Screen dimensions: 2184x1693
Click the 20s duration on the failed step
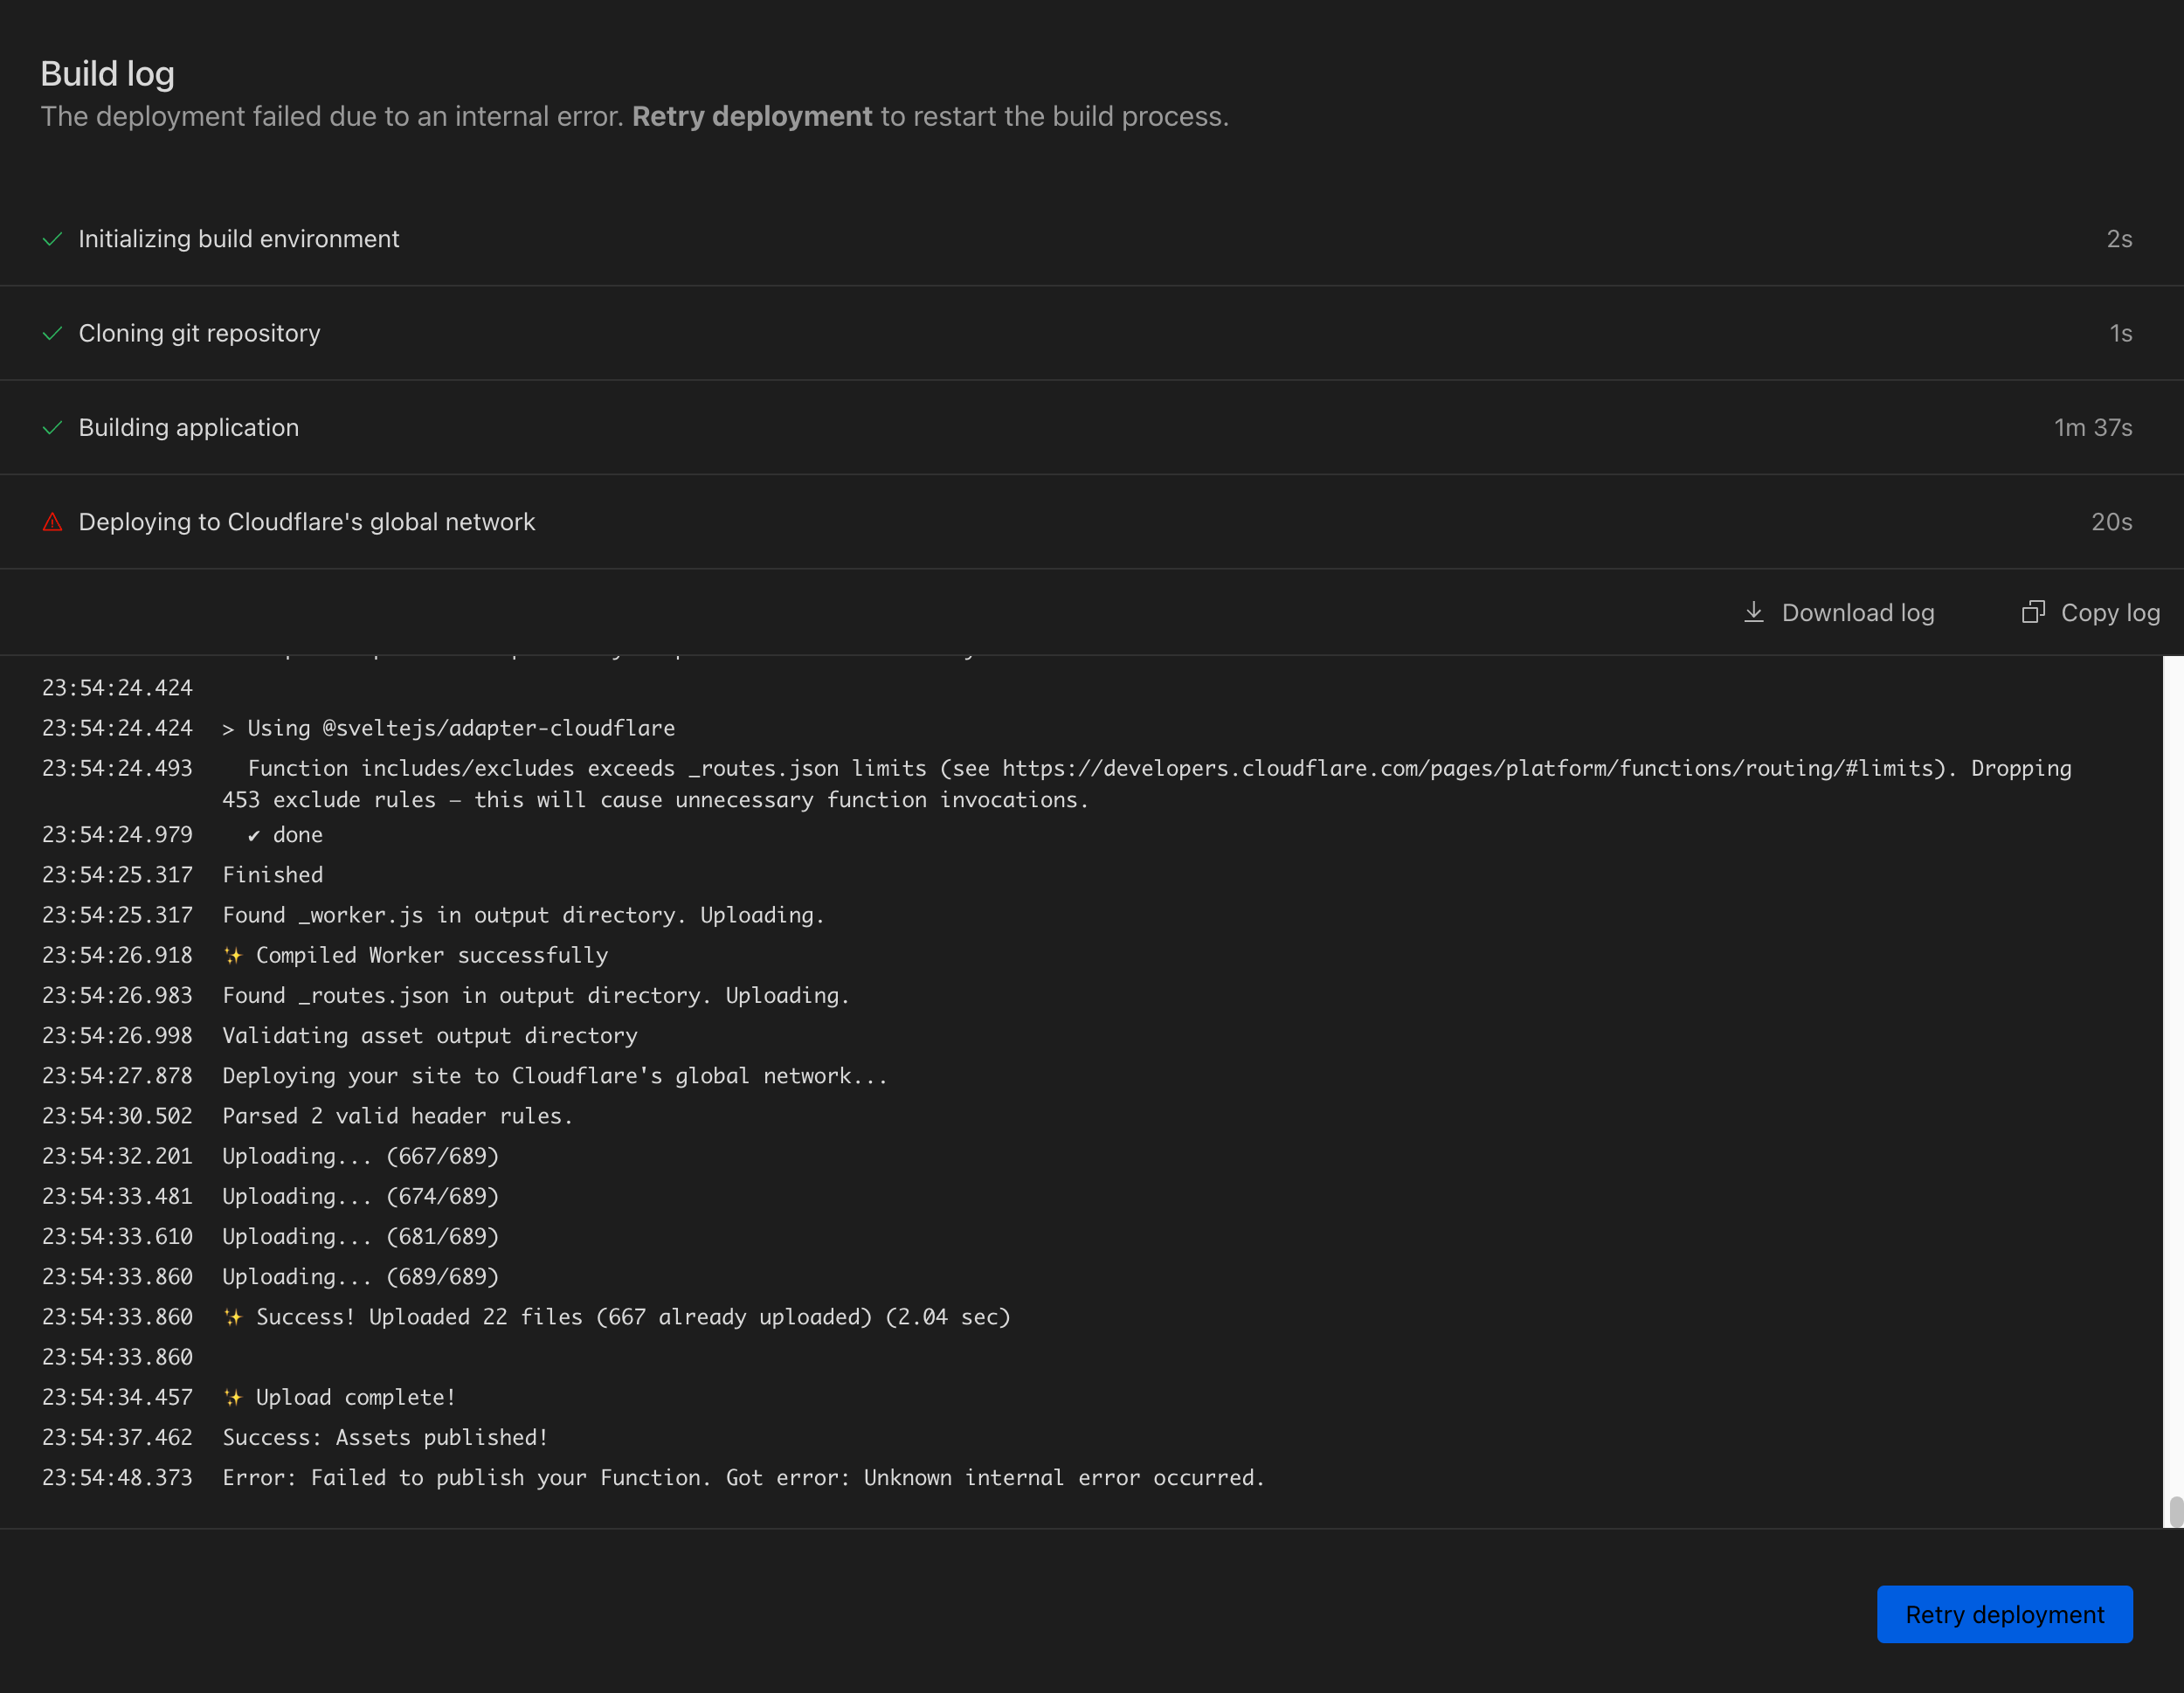(2110, 521)
